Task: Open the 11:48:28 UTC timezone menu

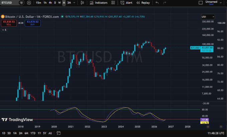Action: [x=216, y=133]
